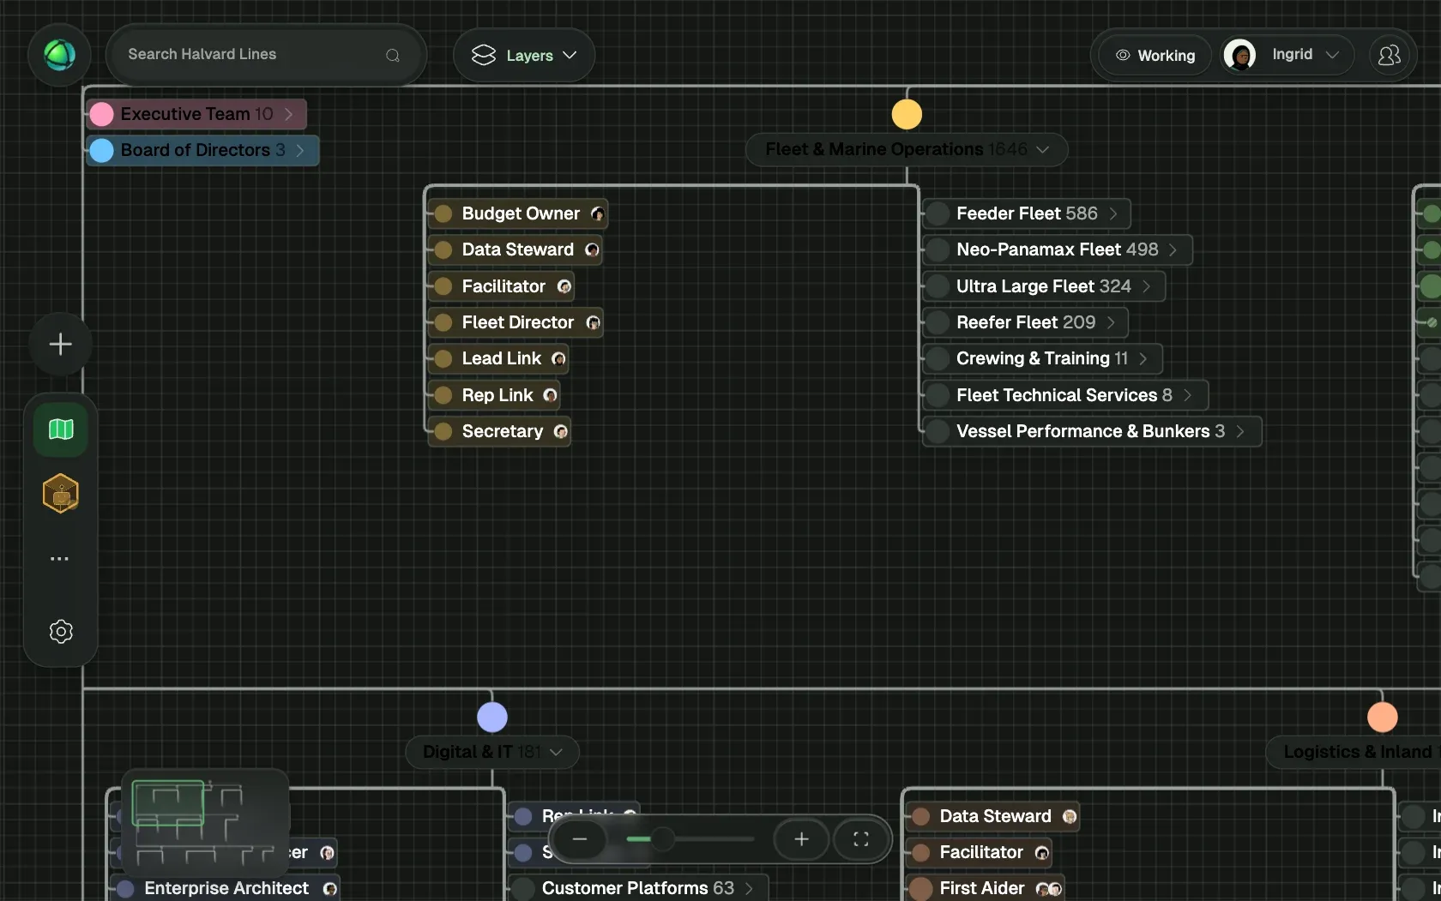Open settings gear in sidebar
The image size is (1441, 901).
[x=60, y=632]
